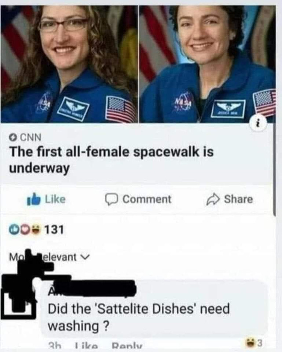Image resolution: width=282 pixels, height=352 pixels.
Task: Click the CNN source link
Action: point(31,137)
